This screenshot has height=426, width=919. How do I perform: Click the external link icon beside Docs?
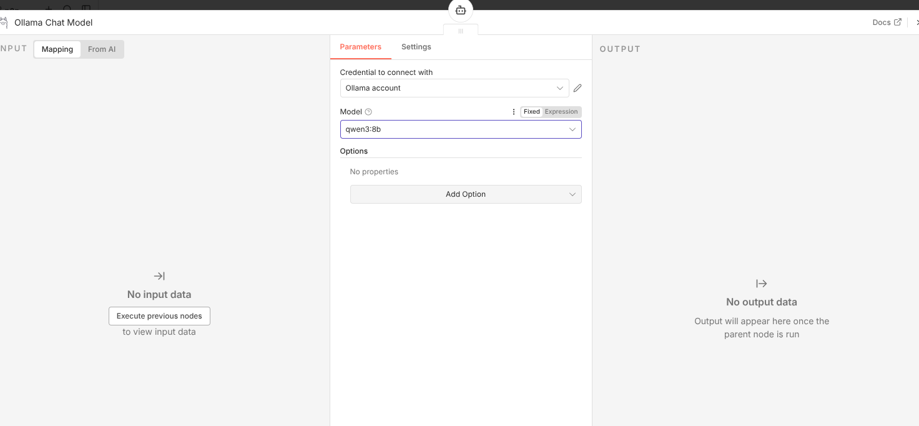(x=898, y=22)
